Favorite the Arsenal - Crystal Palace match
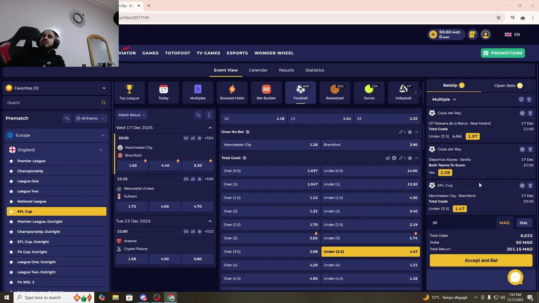 click(200, 231)
